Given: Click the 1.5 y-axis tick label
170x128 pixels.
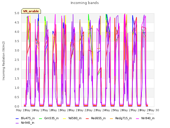Looking at the screenshot, I should 17,79.
